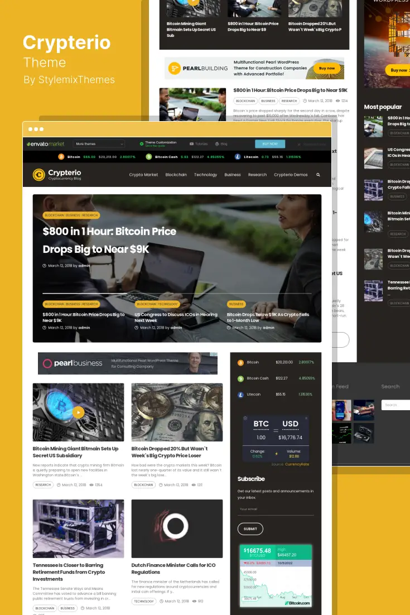Open the Research menu item

click(x=257, y=175)
